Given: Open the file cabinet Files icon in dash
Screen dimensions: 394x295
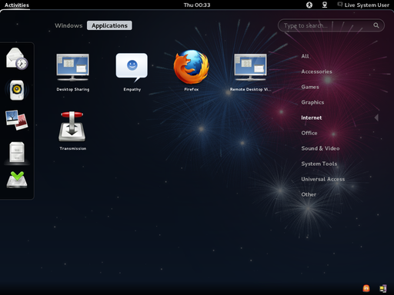Looking at the screenshot, I should coord(17,152).
